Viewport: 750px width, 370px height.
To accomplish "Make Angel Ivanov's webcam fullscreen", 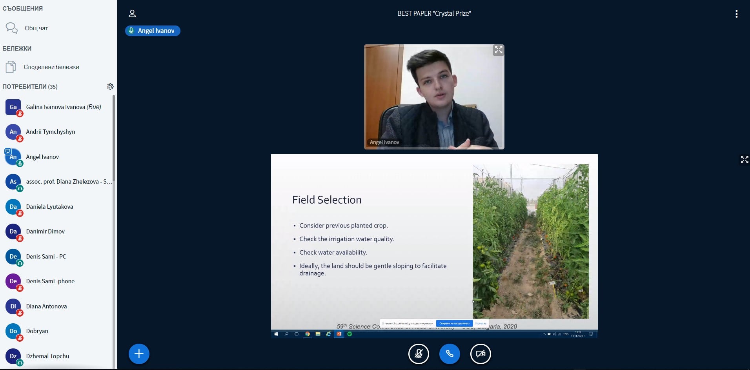I will [x=498, y=50].
